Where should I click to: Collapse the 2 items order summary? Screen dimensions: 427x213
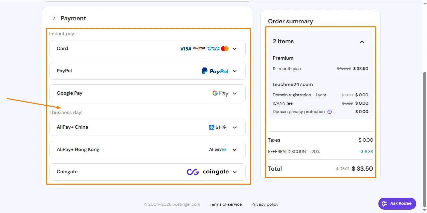(x=362, y=42)
